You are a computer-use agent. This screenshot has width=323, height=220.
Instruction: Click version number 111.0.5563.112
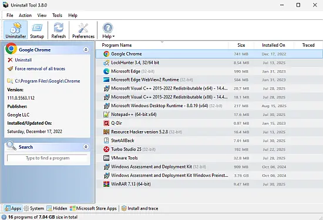point(21,98)
